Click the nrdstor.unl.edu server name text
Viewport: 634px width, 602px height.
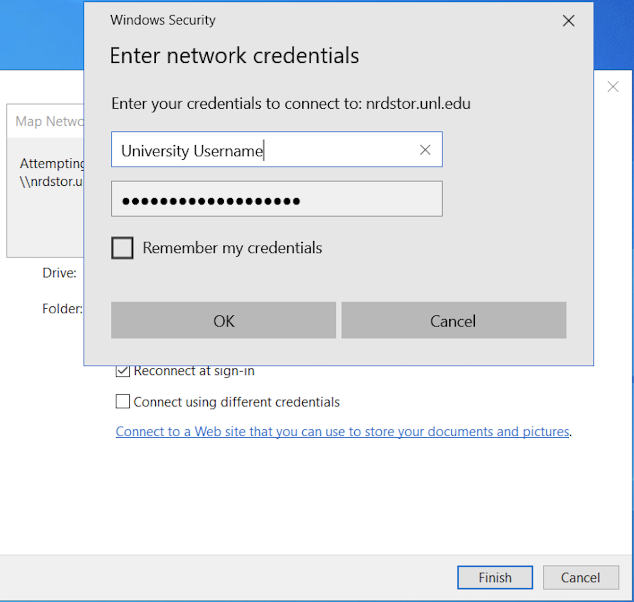click(x=418, y=104)
